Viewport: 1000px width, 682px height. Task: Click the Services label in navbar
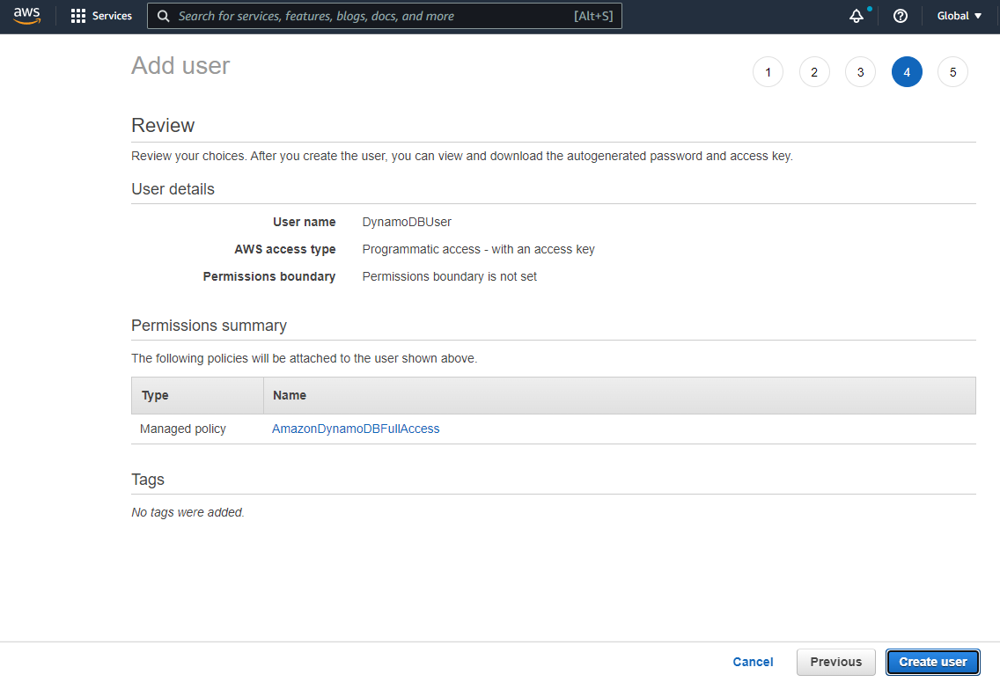click(x=113, y=16)
